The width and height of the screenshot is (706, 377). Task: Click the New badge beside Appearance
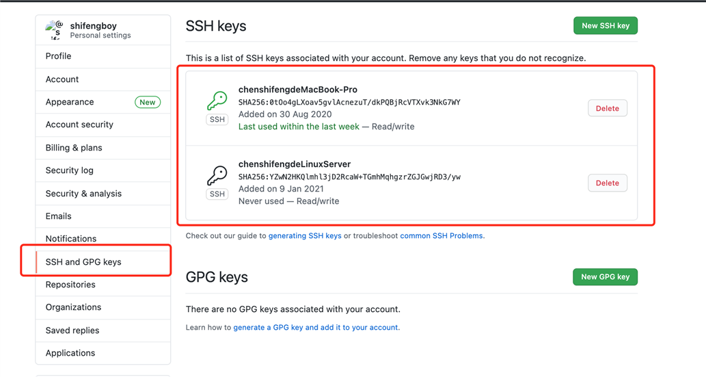pyautogui.click(x=147, y=103)
